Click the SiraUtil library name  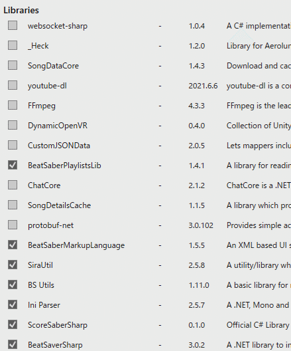click(x=40, y=265)
